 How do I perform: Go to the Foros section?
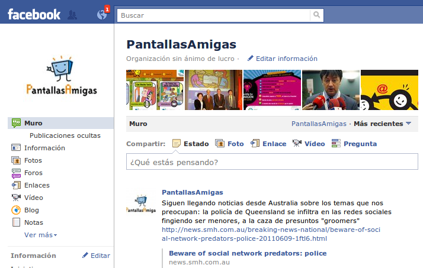[33, 173]
